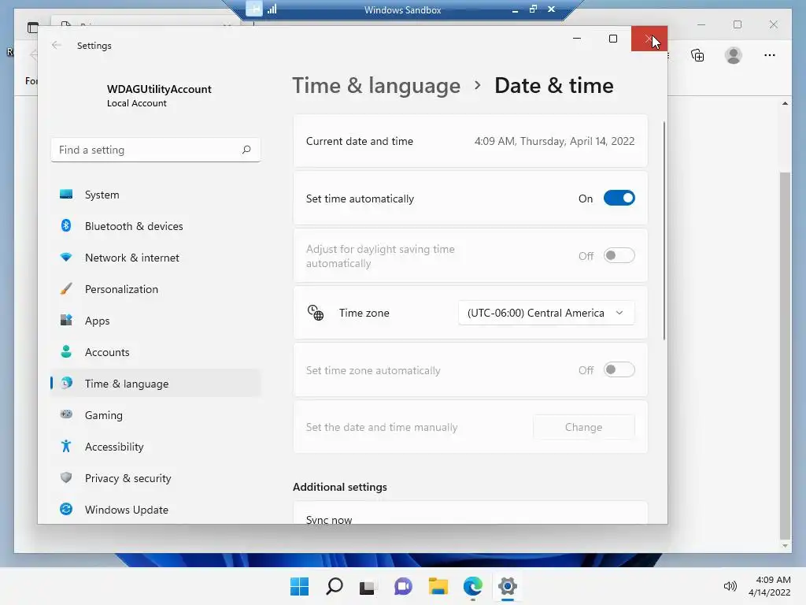The height and width of the screenshot is (605, 806).
Task: Click the Bluetooth icon in the sidebar
Action: [66, 226]
